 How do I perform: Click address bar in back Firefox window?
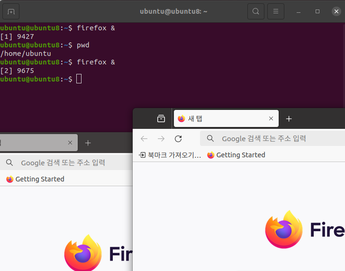coord(66,163)
